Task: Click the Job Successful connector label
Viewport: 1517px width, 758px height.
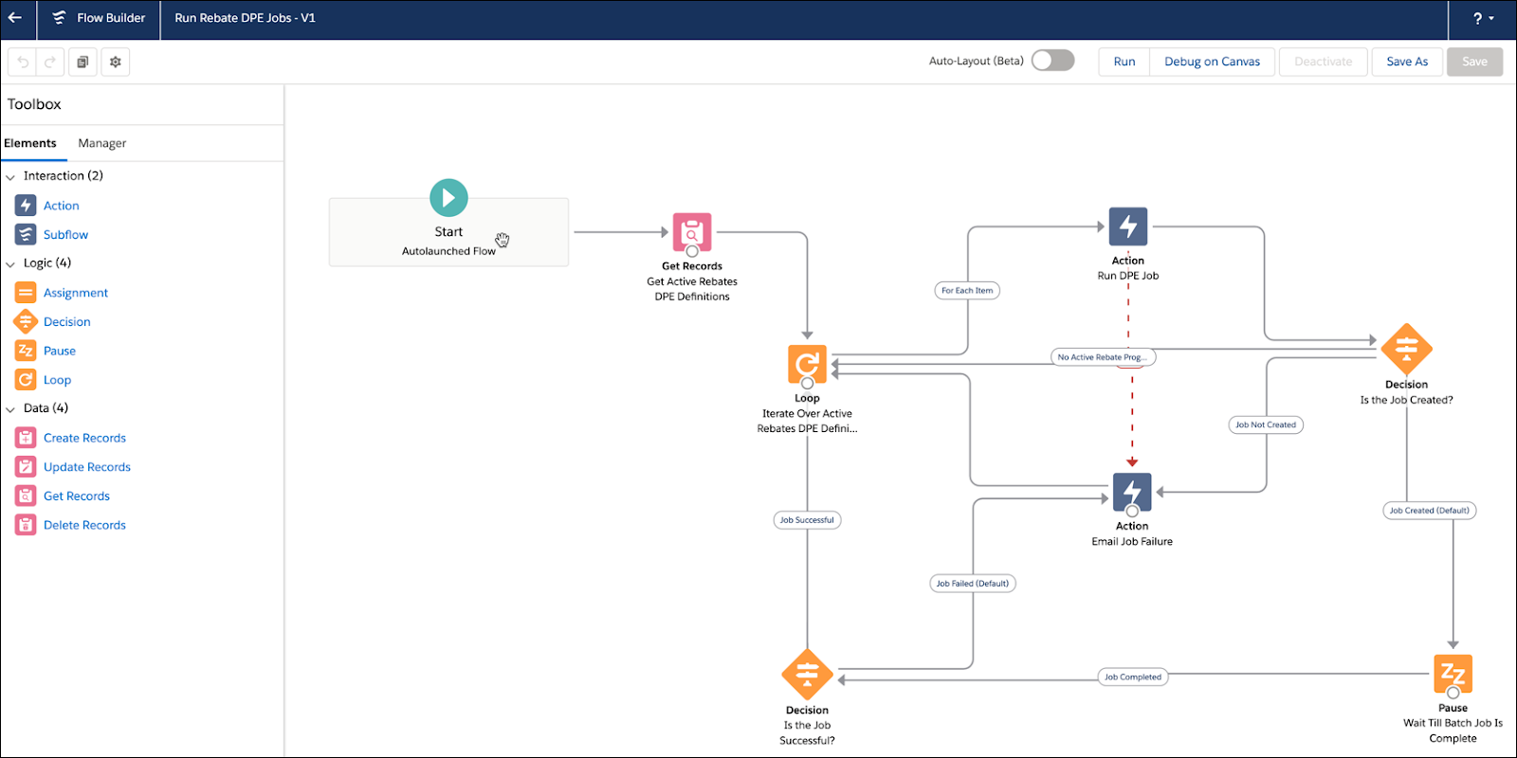Action: (x=807, y=520)
